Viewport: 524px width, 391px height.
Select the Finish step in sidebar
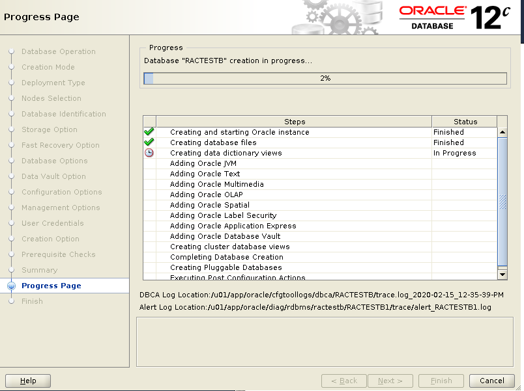click(32, 301)
